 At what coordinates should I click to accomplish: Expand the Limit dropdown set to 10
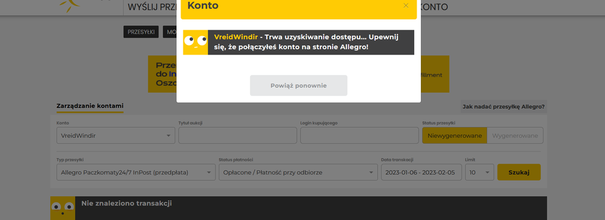coord(480,173)
